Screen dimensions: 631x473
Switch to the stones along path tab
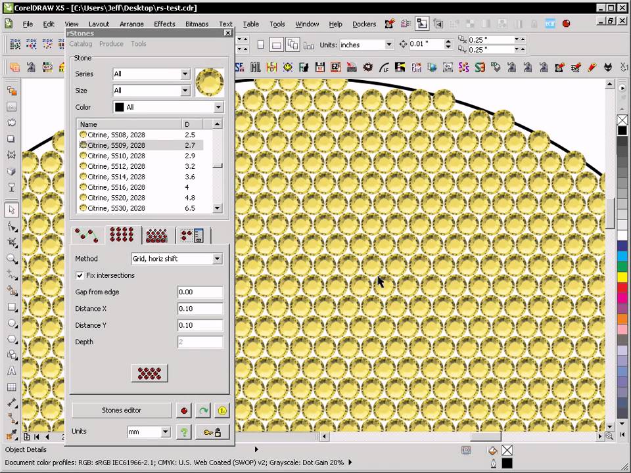click(87, 235)
